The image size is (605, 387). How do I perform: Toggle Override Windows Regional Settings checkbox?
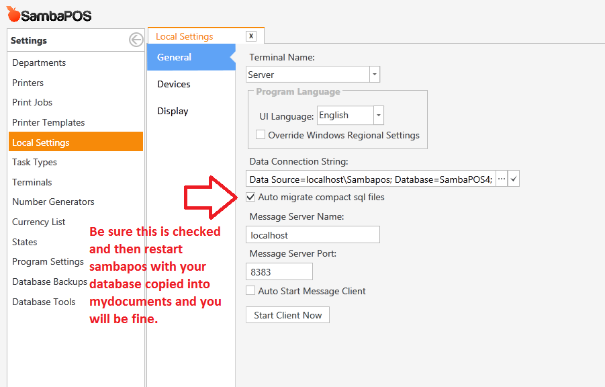(261, 135)
